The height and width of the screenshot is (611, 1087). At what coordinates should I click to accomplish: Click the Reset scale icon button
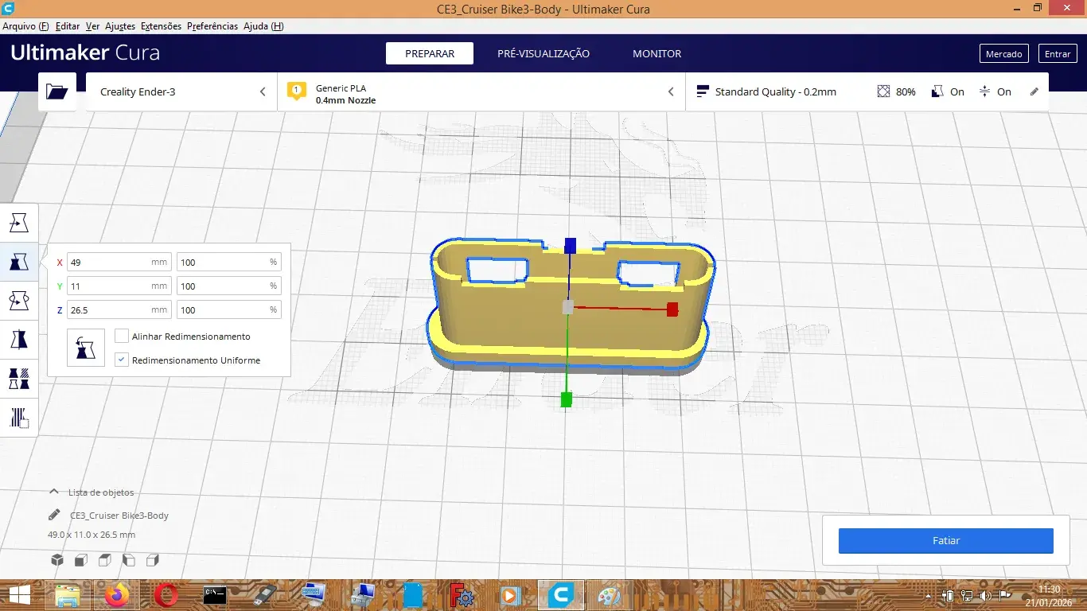(x=86, y=348)
